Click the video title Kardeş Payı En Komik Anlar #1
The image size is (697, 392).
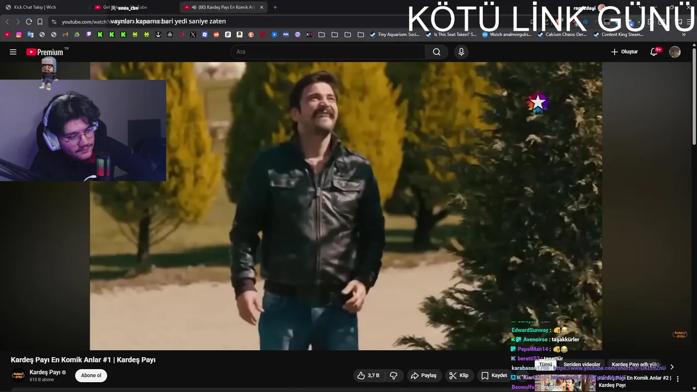83,360
